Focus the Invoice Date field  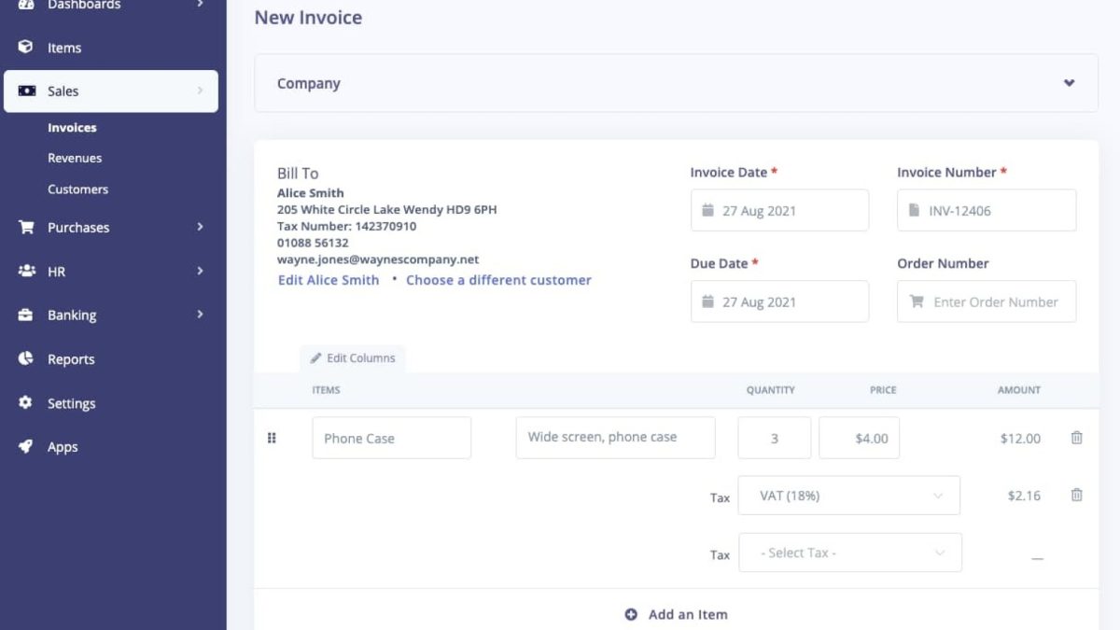779,210
